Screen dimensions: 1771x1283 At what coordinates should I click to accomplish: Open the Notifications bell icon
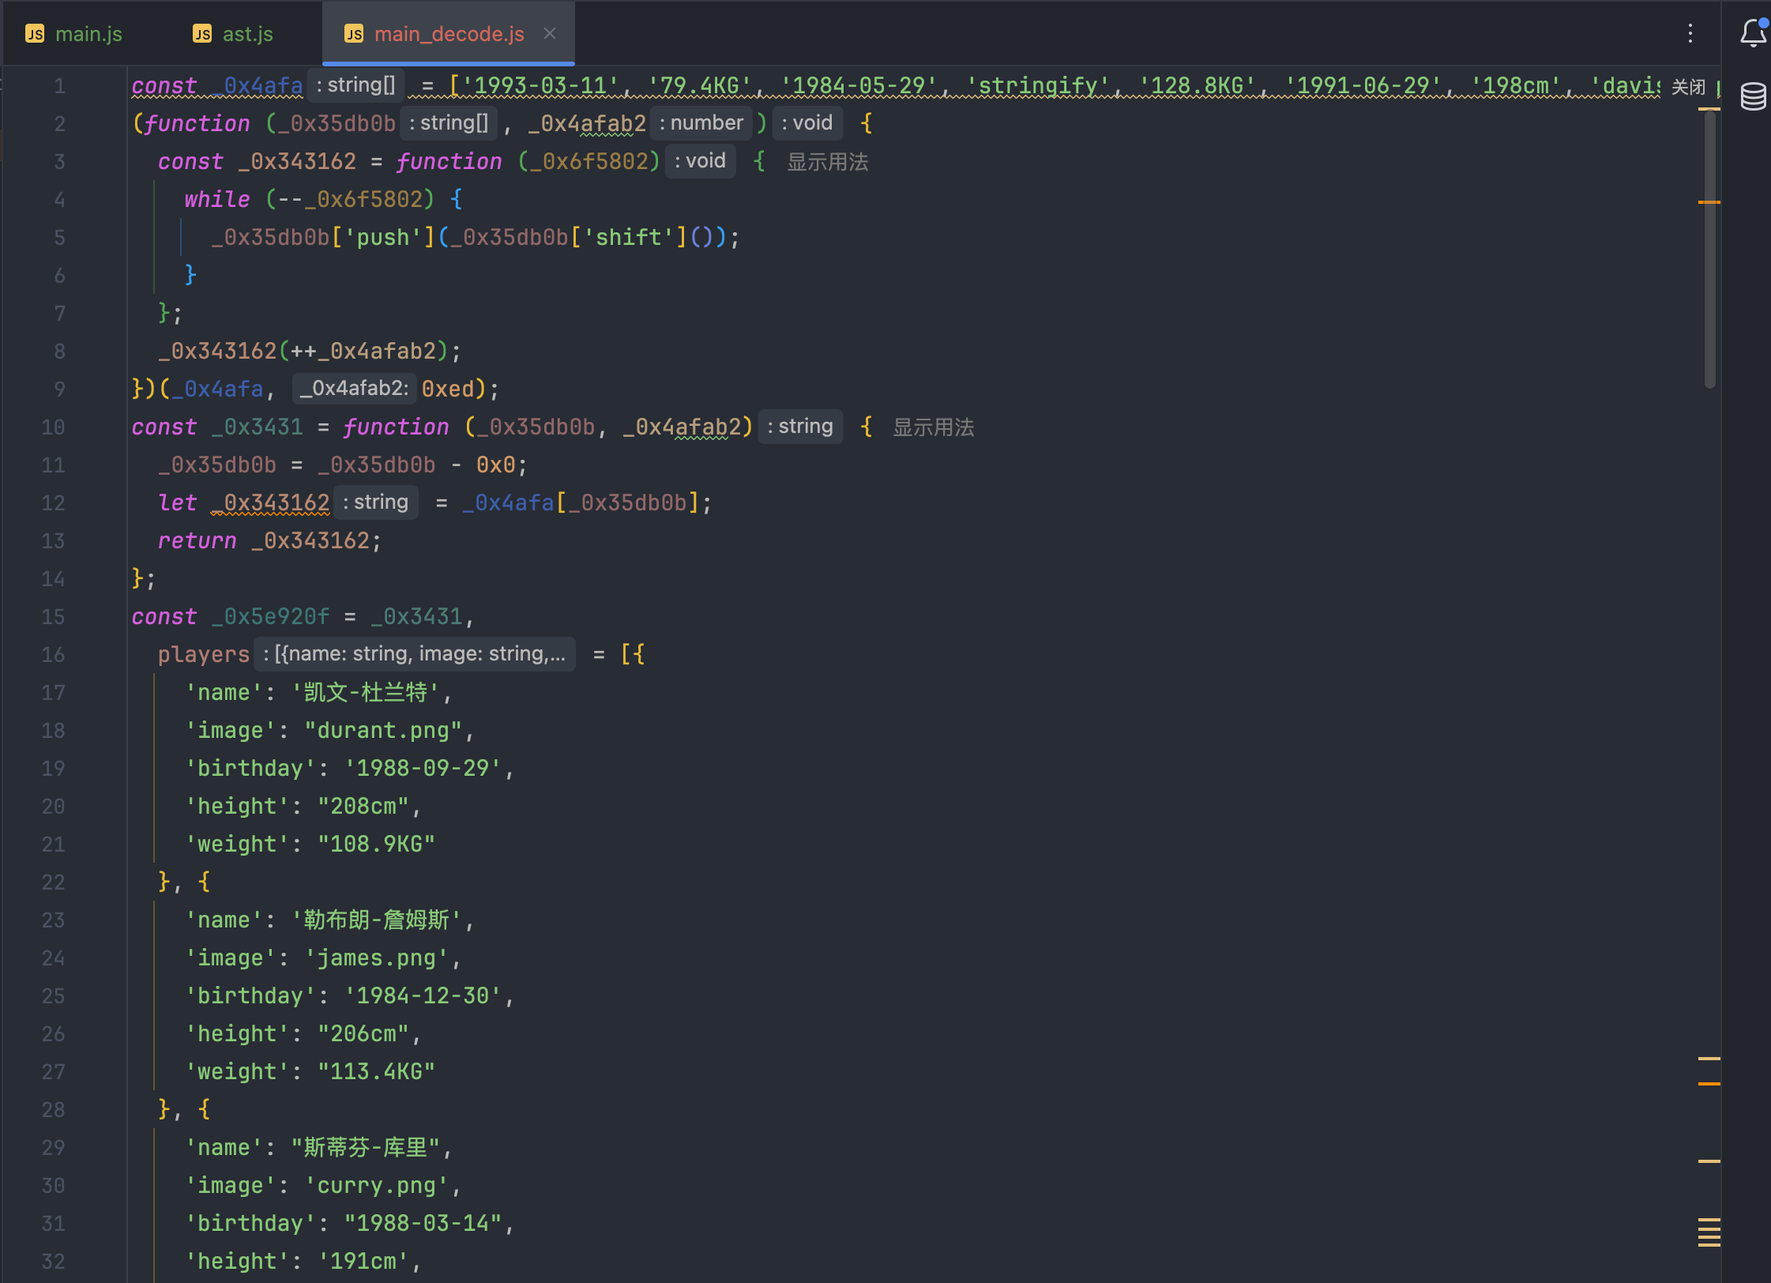pyautogui.click(x=1753, y=33)
